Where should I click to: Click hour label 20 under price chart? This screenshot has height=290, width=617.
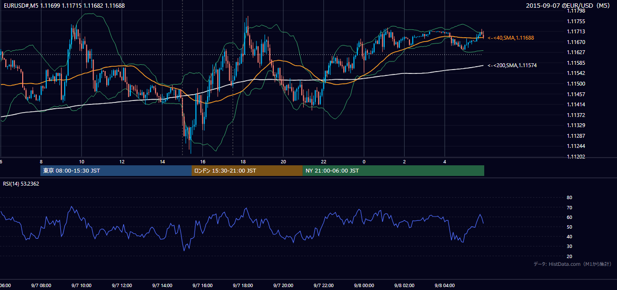(283, 161)
